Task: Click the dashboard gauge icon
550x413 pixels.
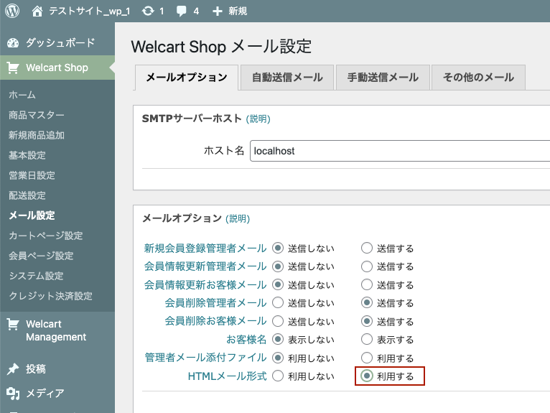Action: [x=13, y=43]
